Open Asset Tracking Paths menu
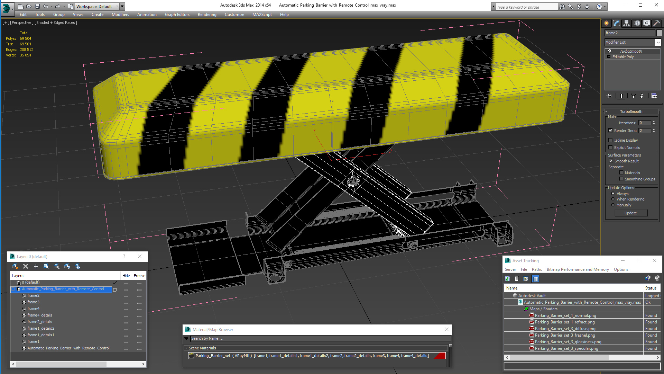Screen dimensions: 664x374 pyautogui.click(x=537, y=269)
